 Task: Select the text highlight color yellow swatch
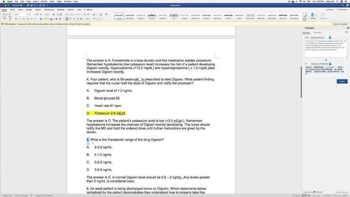click(46, 19)
